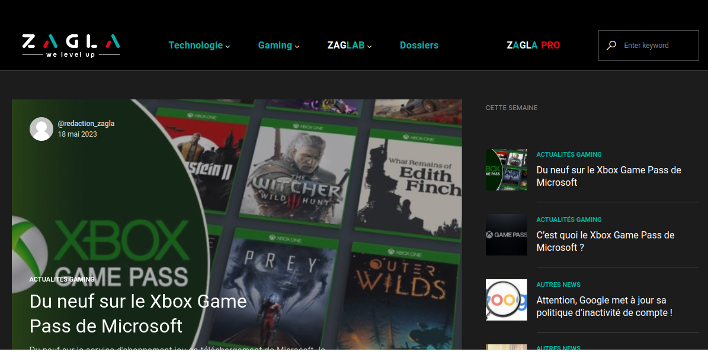Click the Google magnifier thumbnail
The image size is (708, 352).
coord(506,300)
